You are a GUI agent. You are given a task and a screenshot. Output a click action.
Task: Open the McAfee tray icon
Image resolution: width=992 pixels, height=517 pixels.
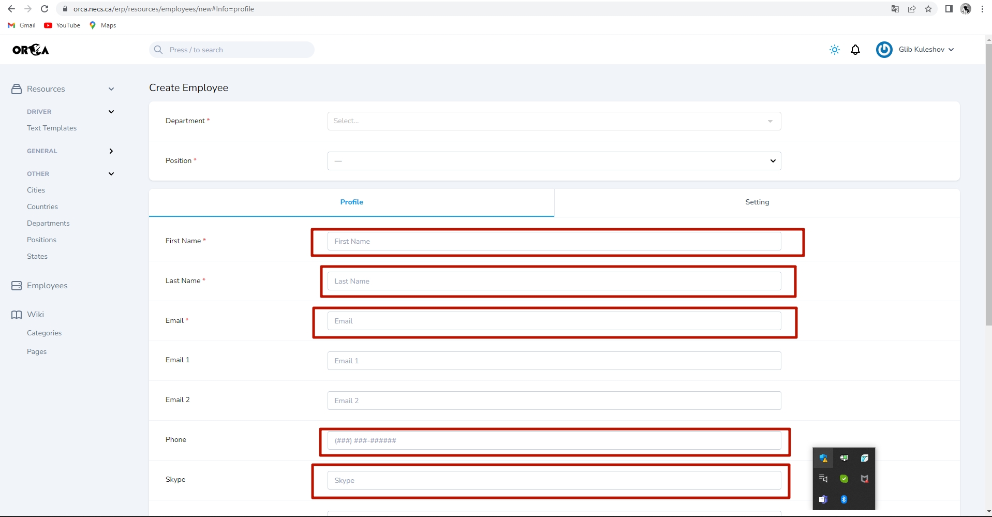(x=865, y=479)
